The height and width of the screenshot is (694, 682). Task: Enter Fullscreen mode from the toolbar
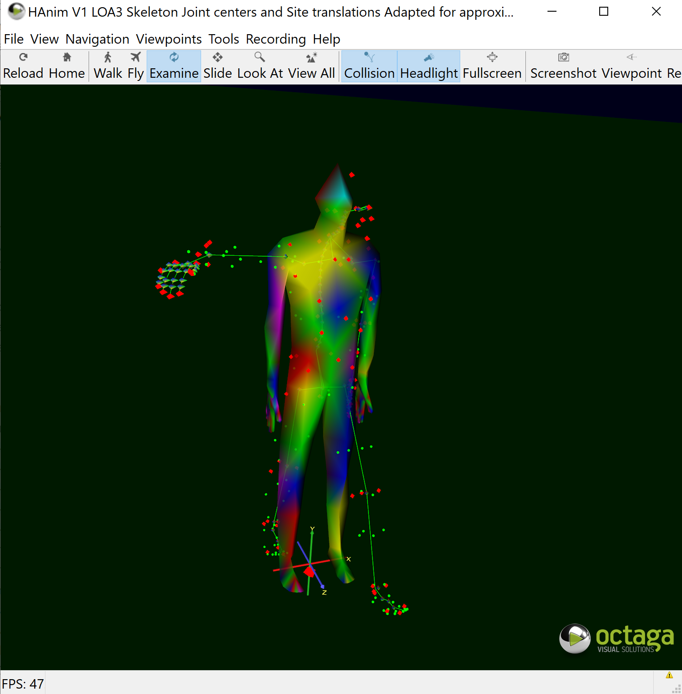(x=492, y=66)
